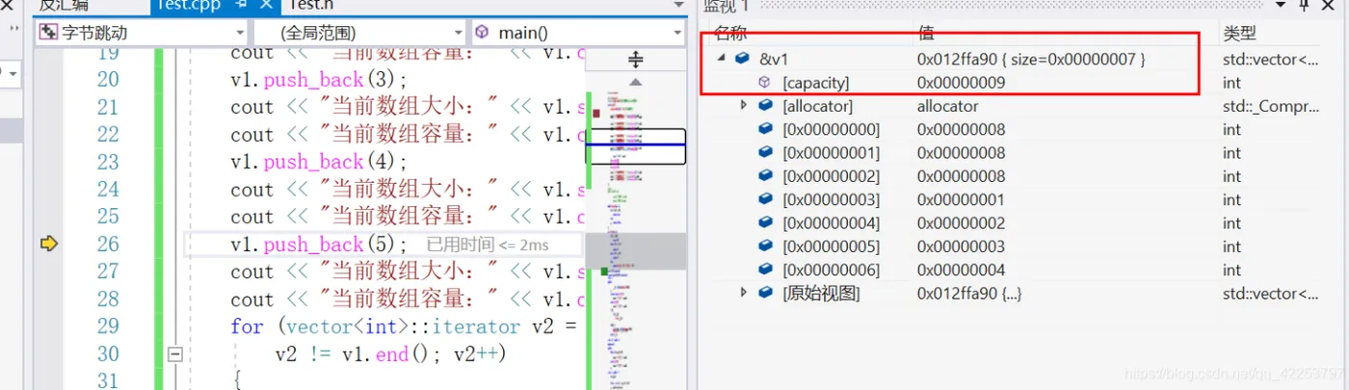
Task: Click the &v1 variable cube icon
Action: click(742, 59)
